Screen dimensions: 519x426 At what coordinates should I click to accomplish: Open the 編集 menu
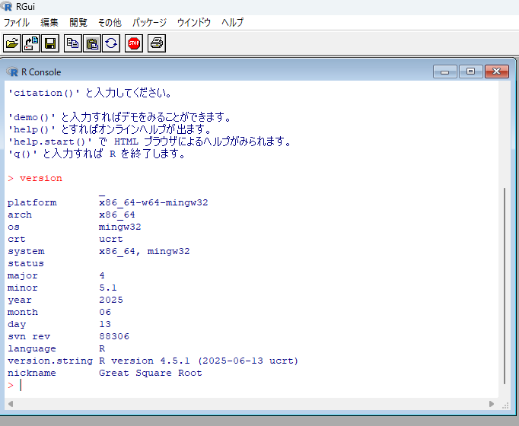49,23
